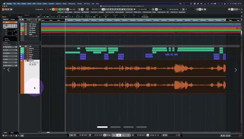
Task: Expand the Track Versions inspector section
Action: 10,47
